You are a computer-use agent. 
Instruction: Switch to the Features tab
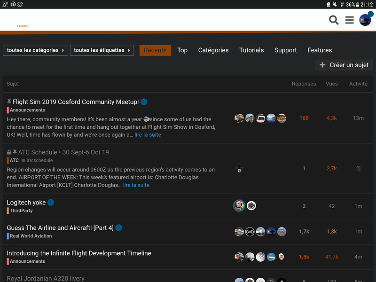320,50
